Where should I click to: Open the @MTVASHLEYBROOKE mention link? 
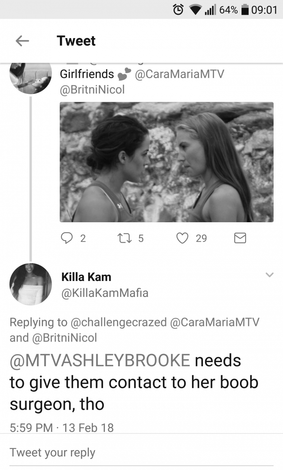click(100, 361)
